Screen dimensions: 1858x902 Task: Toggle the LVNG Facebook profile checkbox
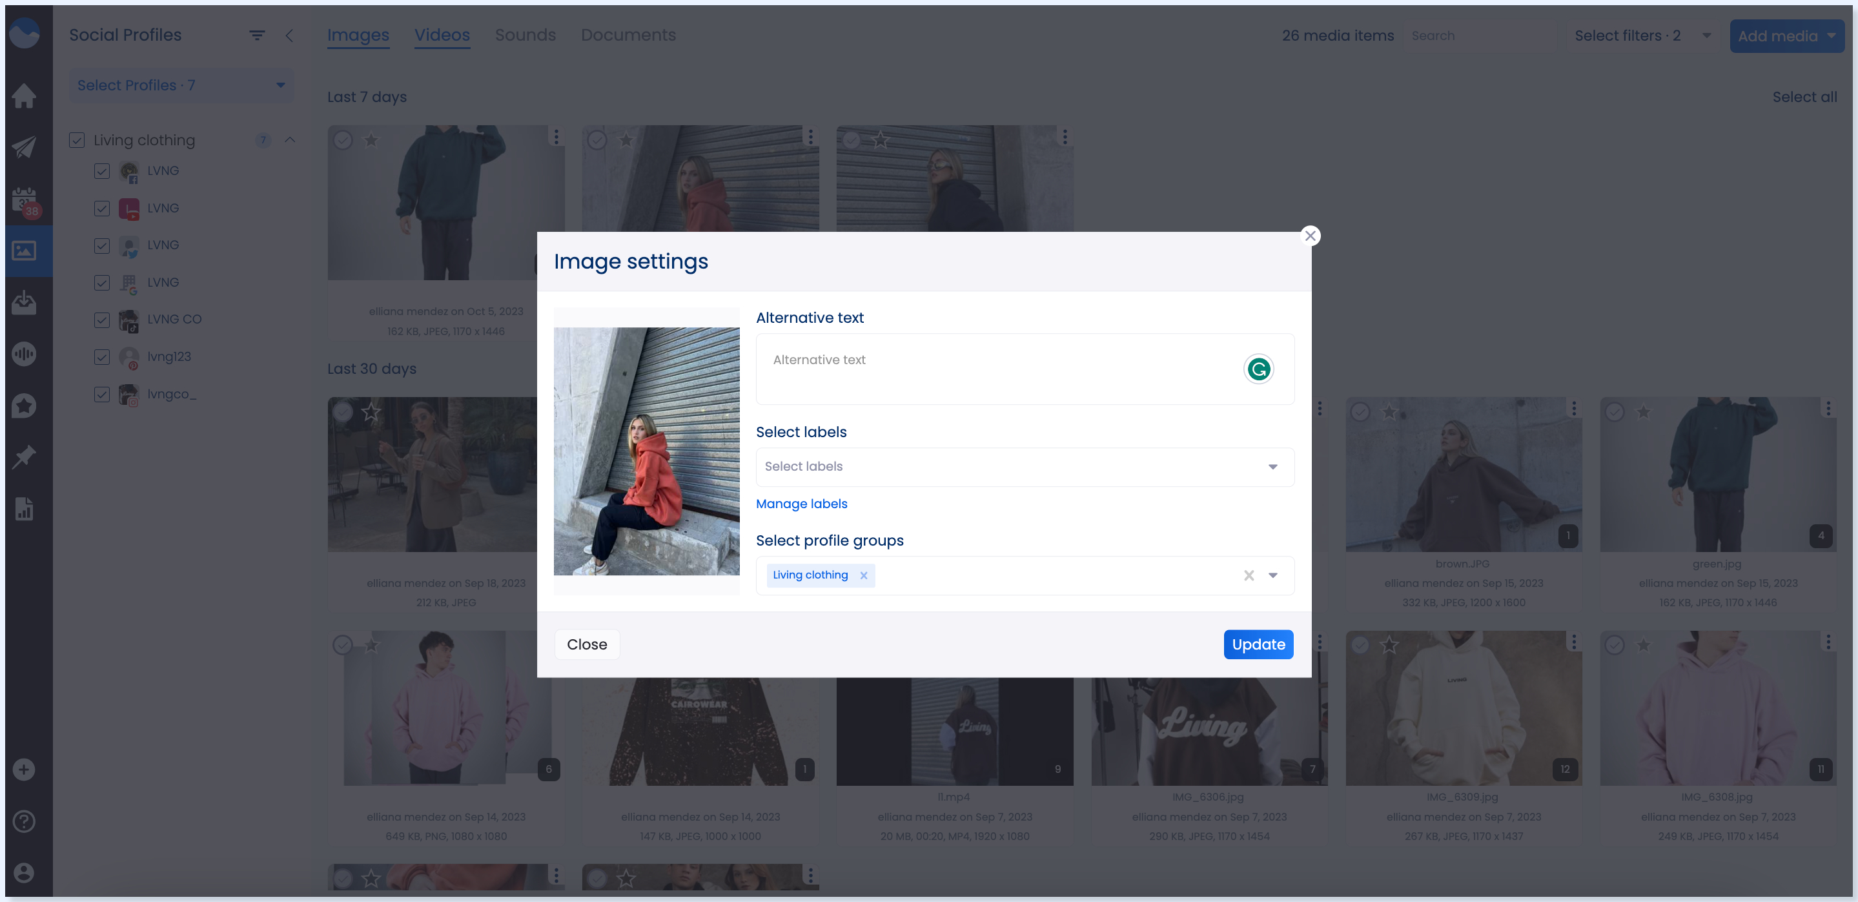(x=102, y=171)
